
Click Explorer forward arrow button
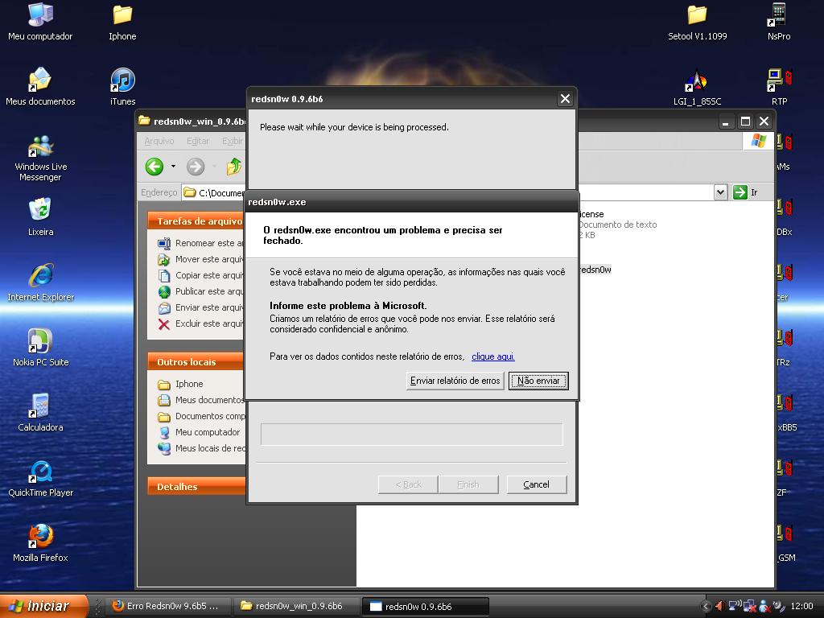pos(196,167)
